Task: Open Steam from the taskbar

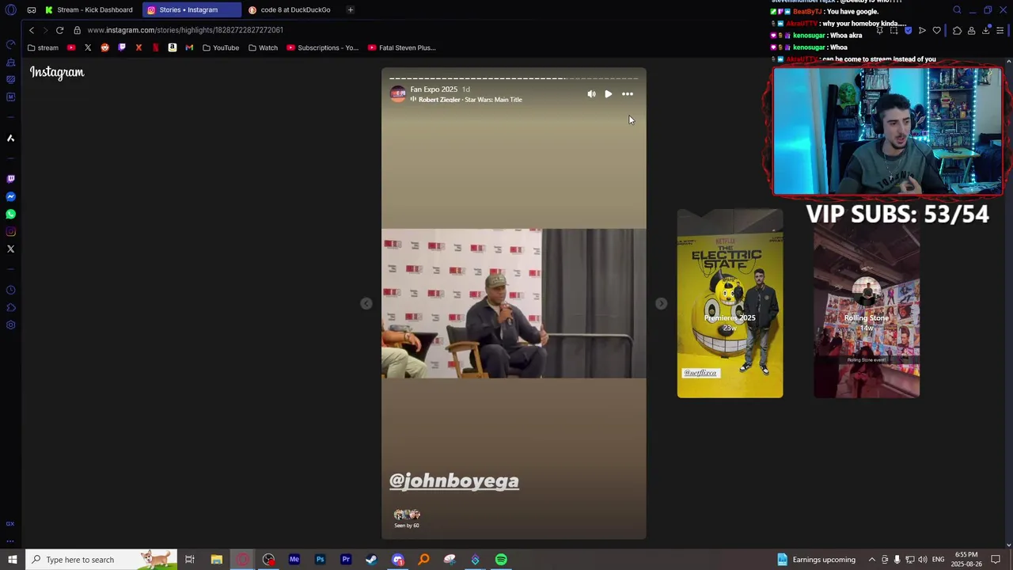Action: [x=371, y=560]
